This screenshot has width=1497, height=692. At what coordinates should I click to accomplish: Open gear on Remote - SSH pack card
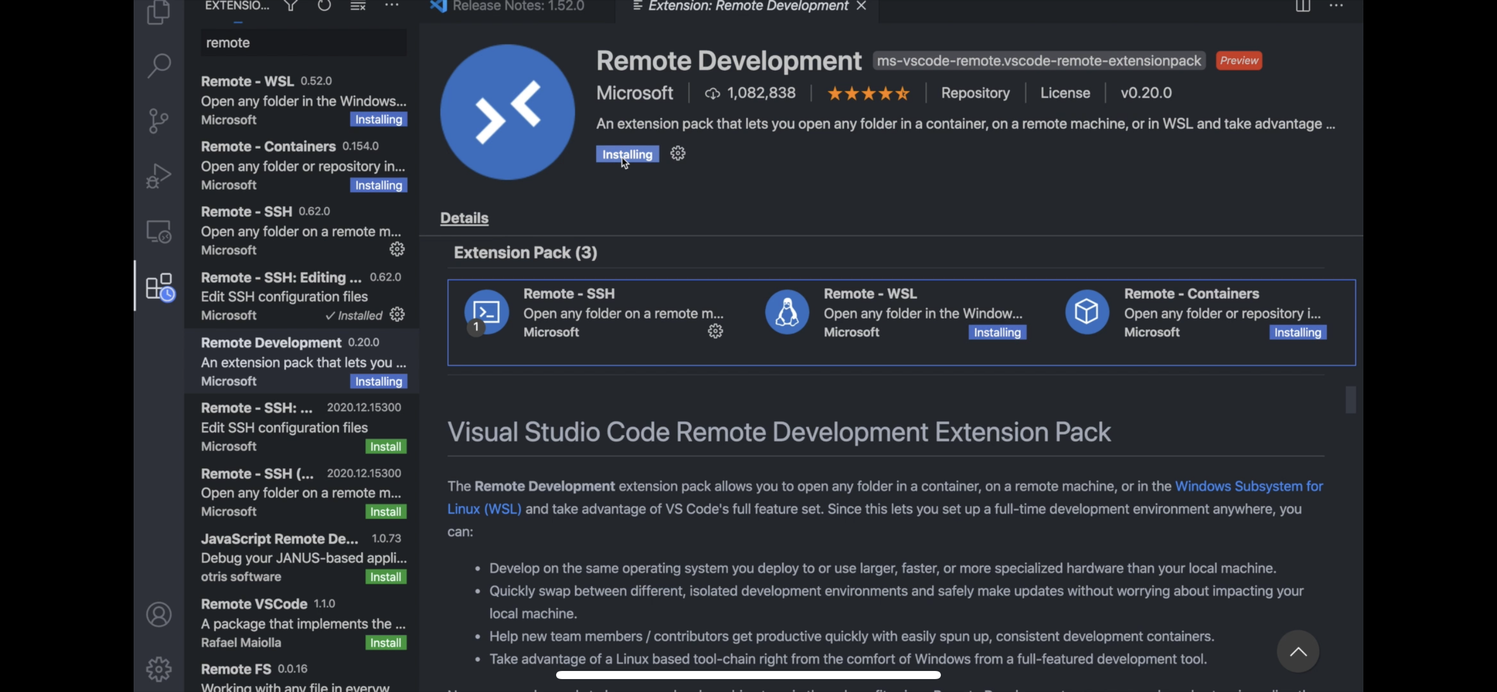point(715,331)
